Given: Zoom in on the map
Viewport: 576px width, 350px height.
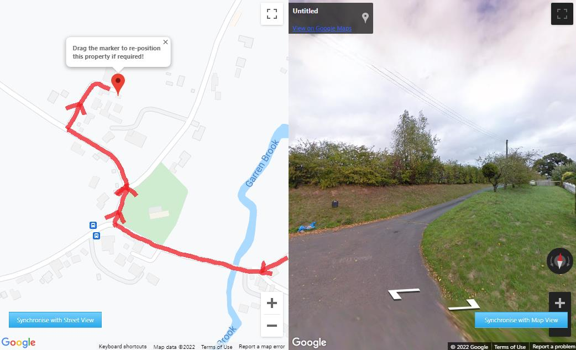Looking at the screenshot, I should tap(272, 304).
